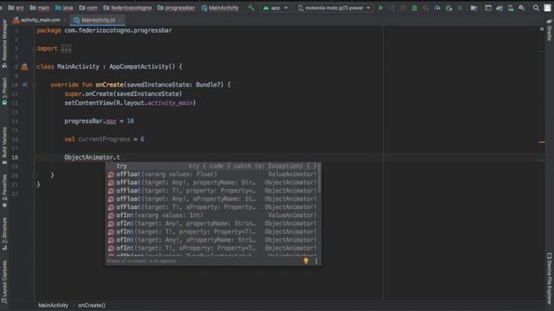The image size is (554, 311).
Task: Open the Structure tool window
Action: (4, 233)
